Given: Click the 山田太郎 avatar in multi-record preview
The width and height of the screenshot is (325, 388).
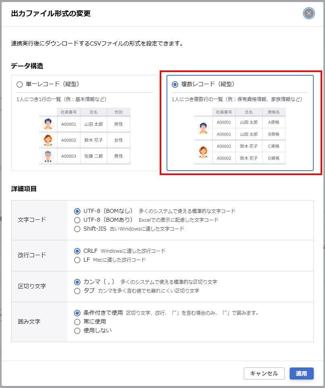Looking at the screenshot, I should point(203,128).
